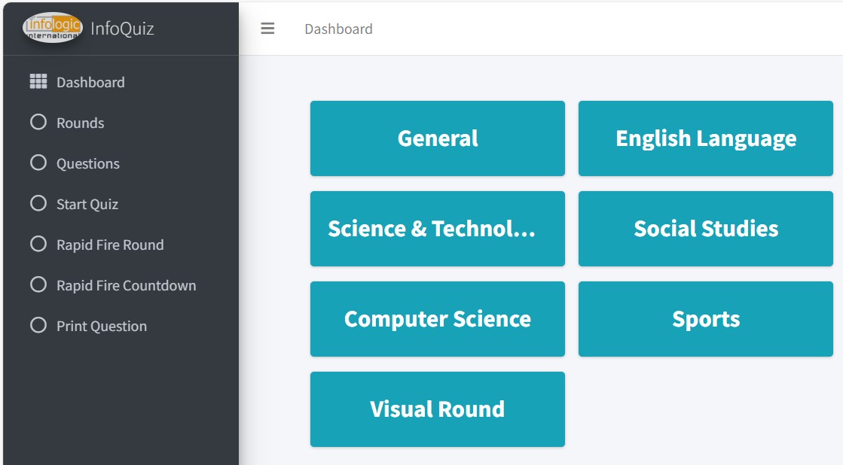Click the InfoQuiz brand title

coord(122,29)
